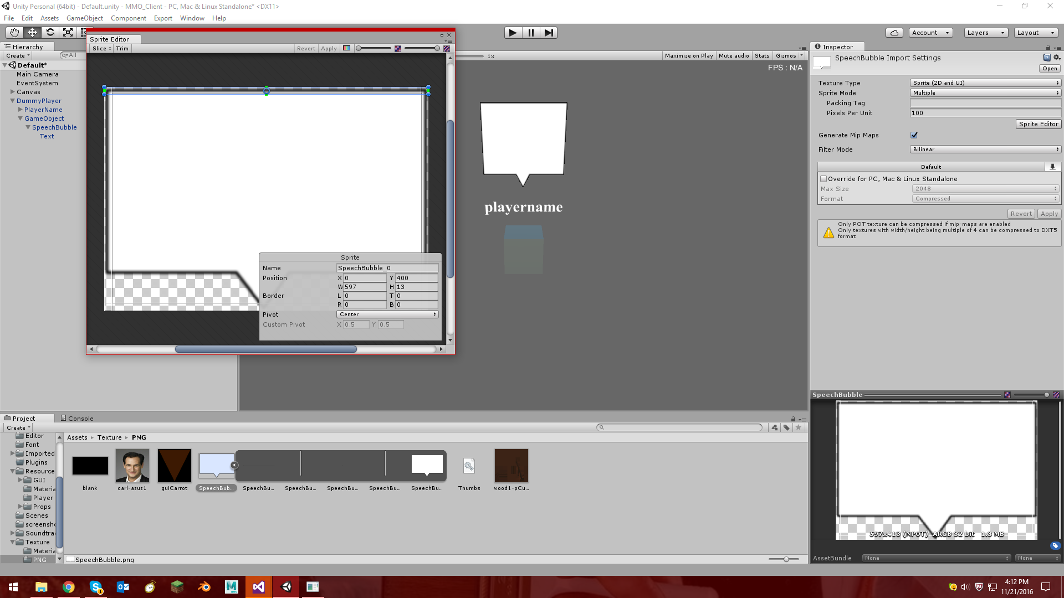Open the GameObject menu
1064x598 pixels.
click(84, 18)
